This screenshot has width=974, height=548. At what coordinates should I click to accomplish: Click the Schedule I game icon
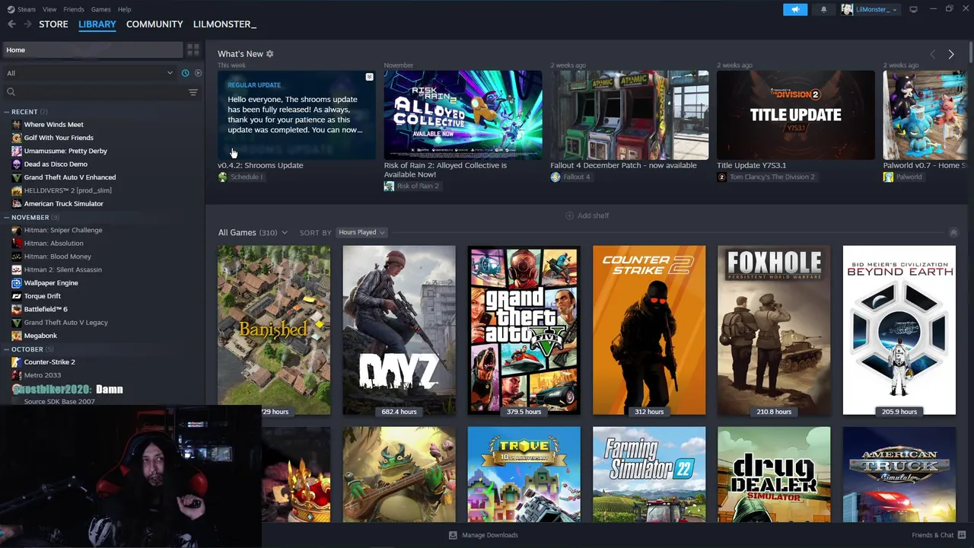coord(223,177)
